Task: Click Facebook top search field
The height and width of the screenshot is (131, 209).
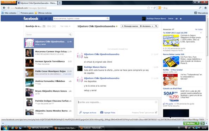Action: pos(80,19)
